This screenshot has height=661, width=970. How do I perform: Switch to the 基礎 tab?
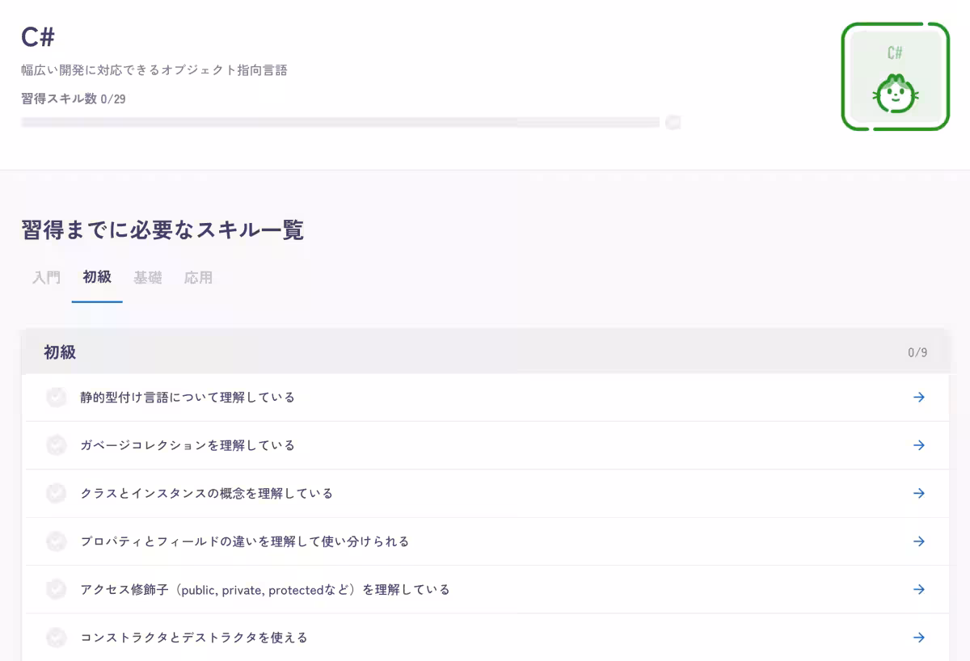147,277
